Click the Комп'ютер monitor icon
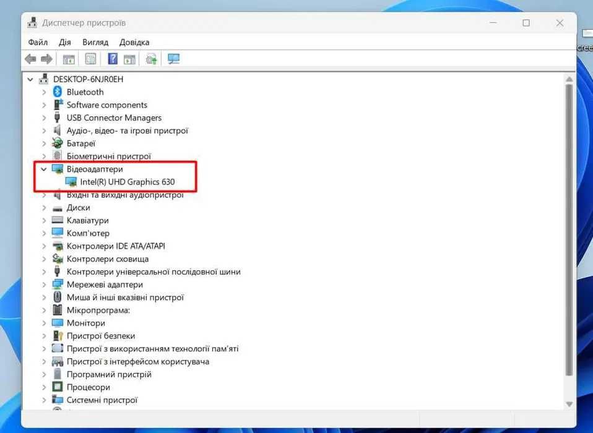 tap(58, 233)
